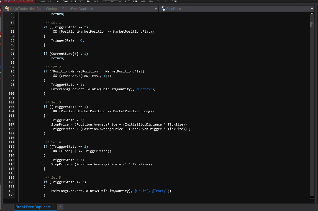This screenshot has height=211, width=318.
Task: Click the '// Set 3' comment
Action: tap(53, 102)
